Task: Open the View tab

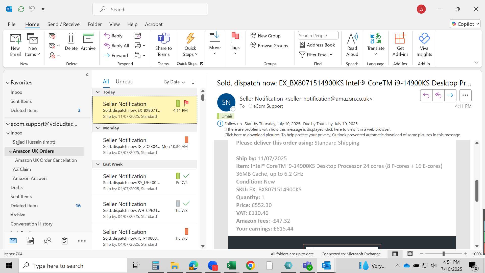Action: pyautogui.click(x=114, y=24)
